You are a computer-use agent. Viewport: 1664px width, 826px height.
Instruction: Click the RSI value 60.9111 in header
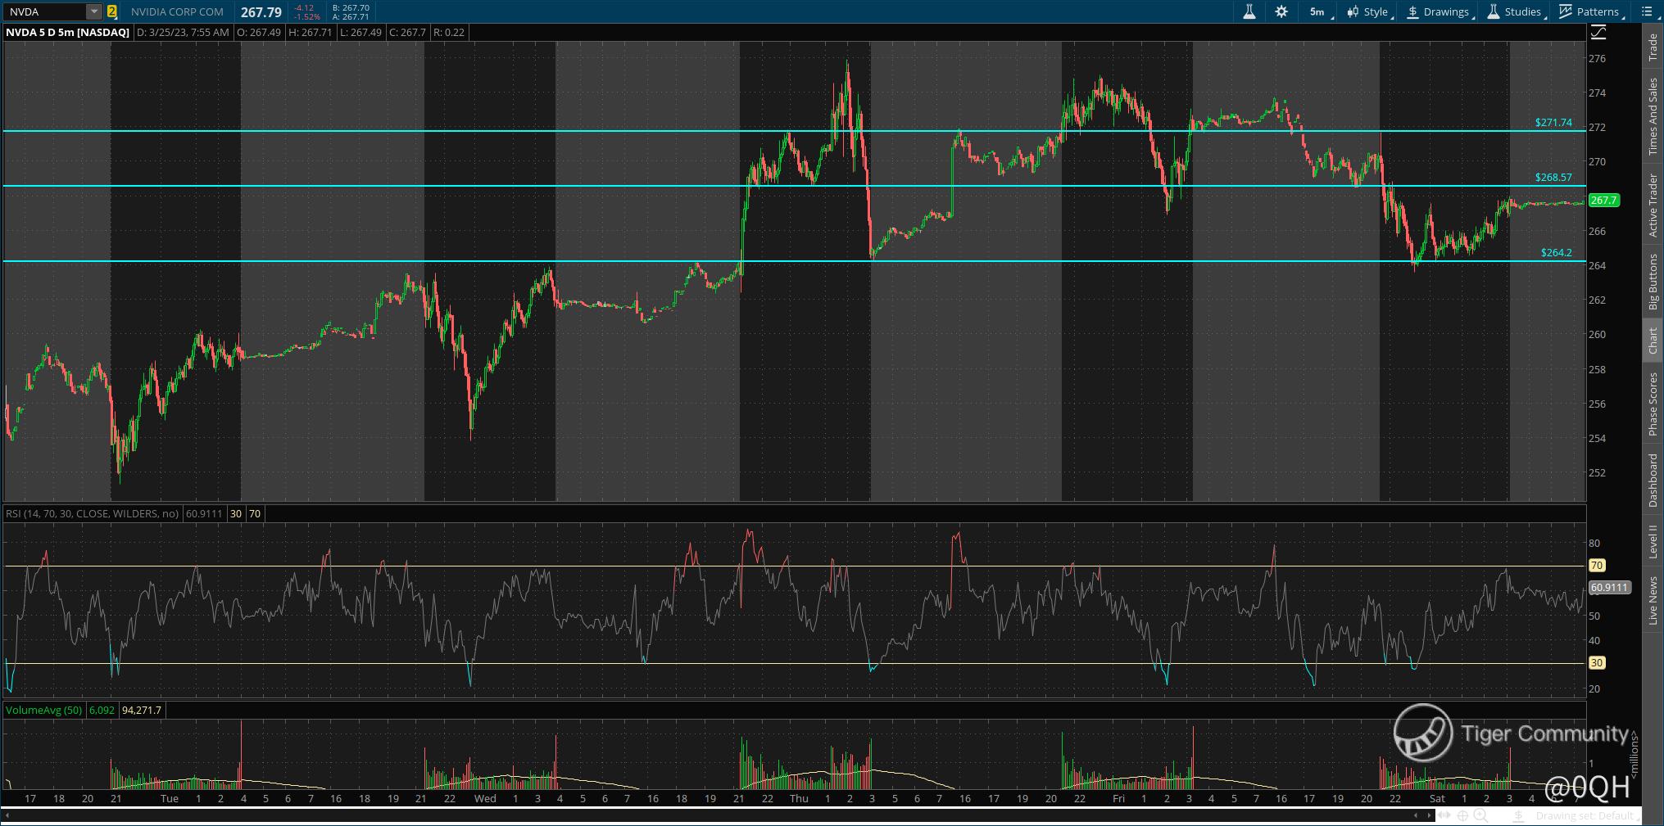[204, 513]
